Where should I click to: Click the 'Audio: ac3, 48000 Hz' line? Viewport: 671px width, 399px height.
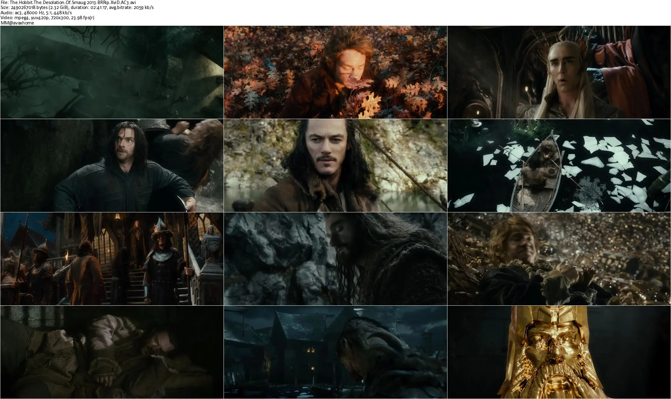[36, 13]
